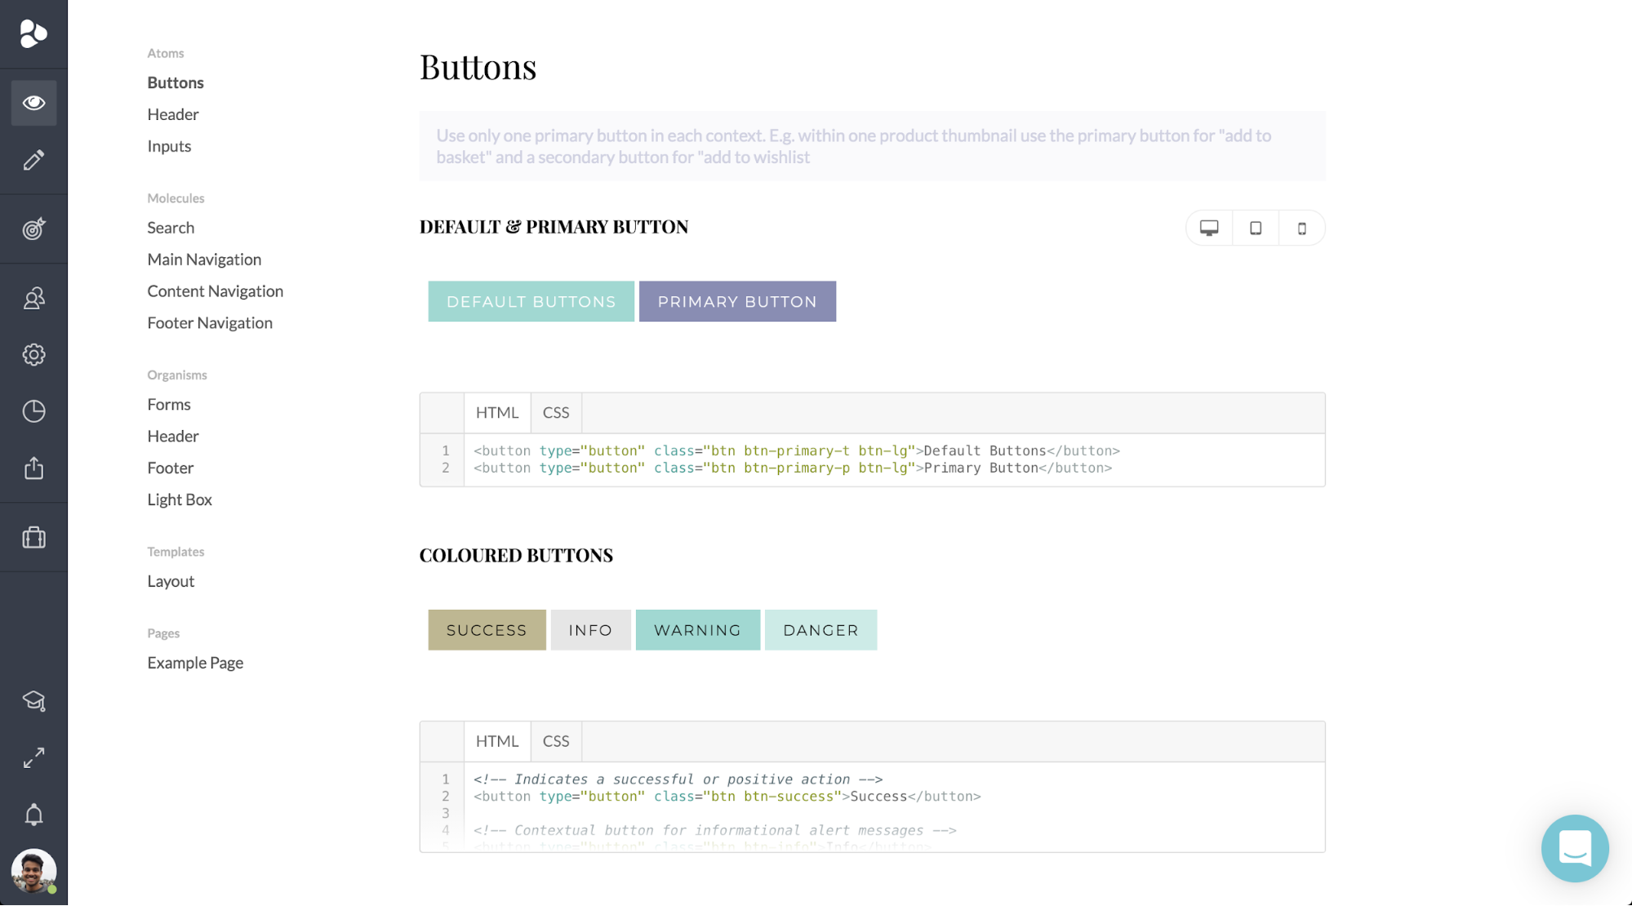Switch to tablet preview mode
Image resolution: width=1632 pixels, height=906 pixels.
(1255, 227)
